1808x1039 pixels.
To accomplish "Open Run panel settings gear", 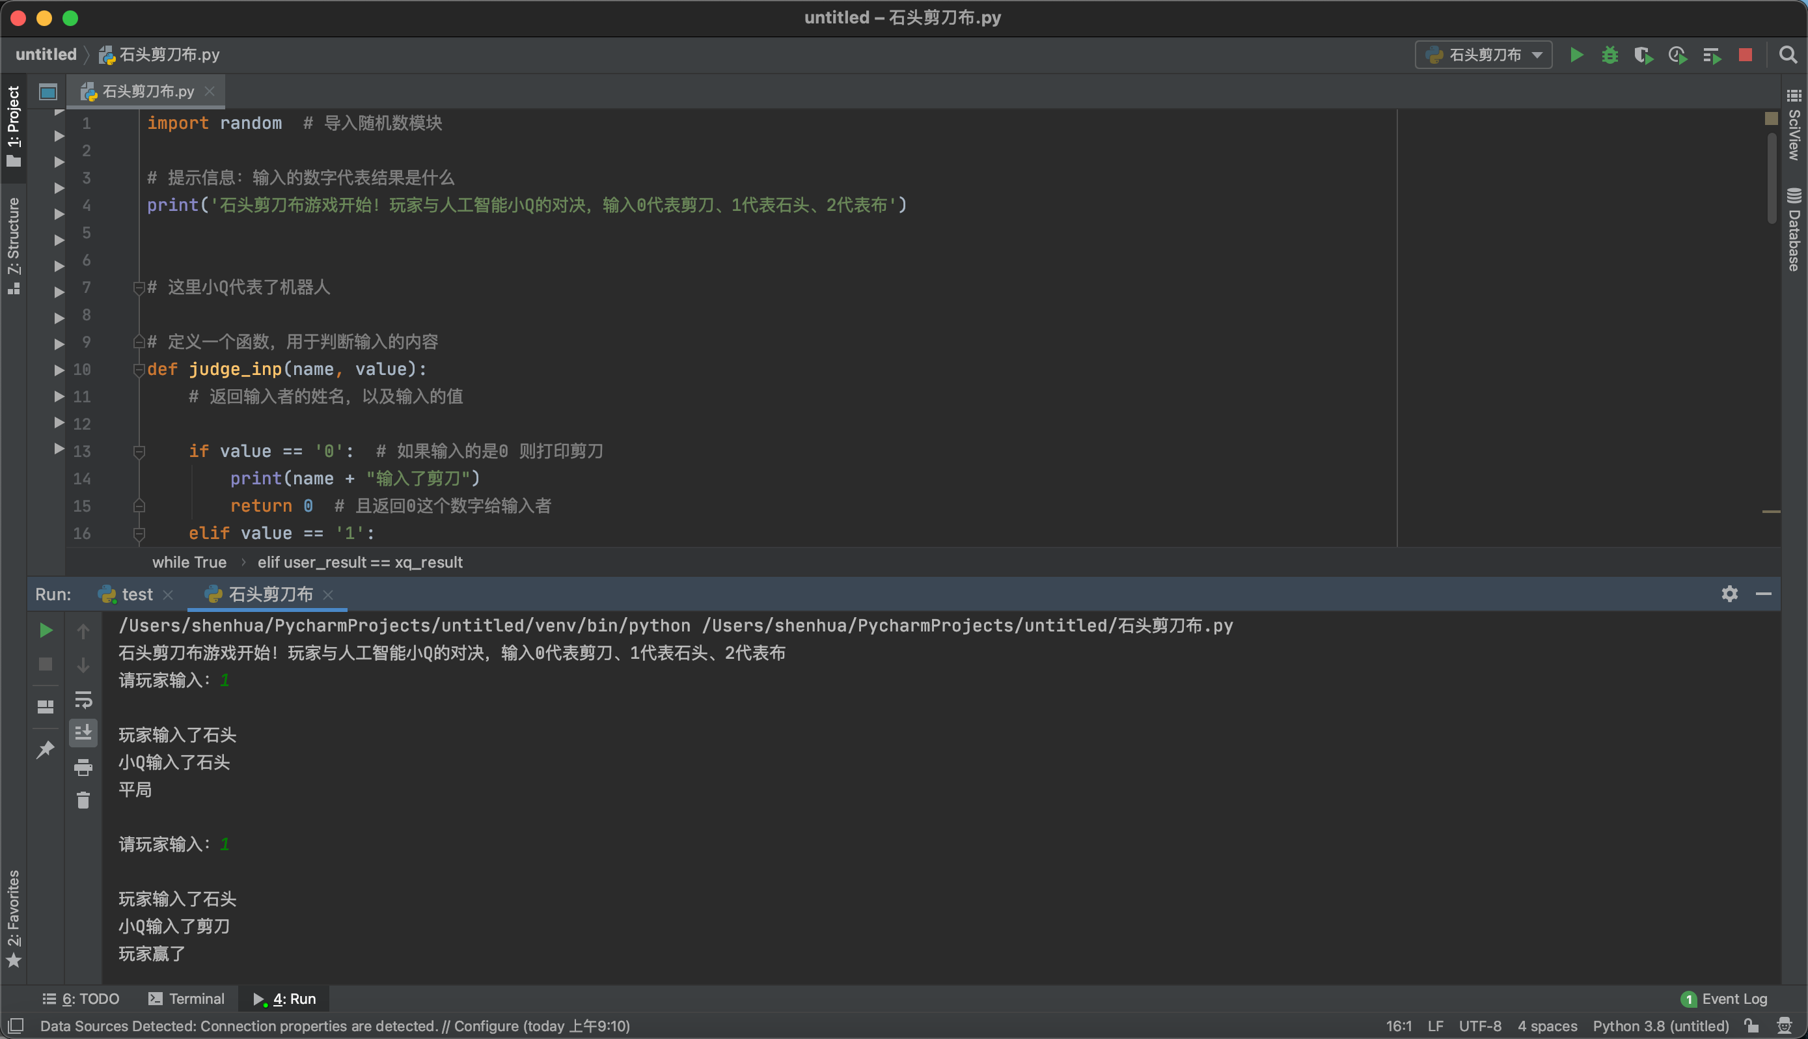I will 1729,594.
